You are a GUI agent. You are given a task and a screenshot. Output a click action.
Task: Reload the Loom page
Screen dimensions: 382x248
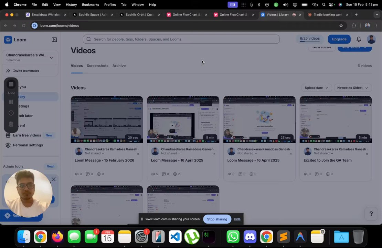pos(24,25)
